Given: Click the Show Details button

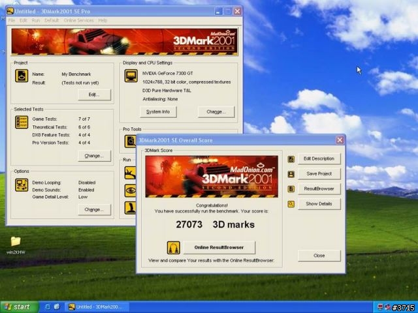Looking at the screenshot, I should pyautogui.click(x=319, y=204).
